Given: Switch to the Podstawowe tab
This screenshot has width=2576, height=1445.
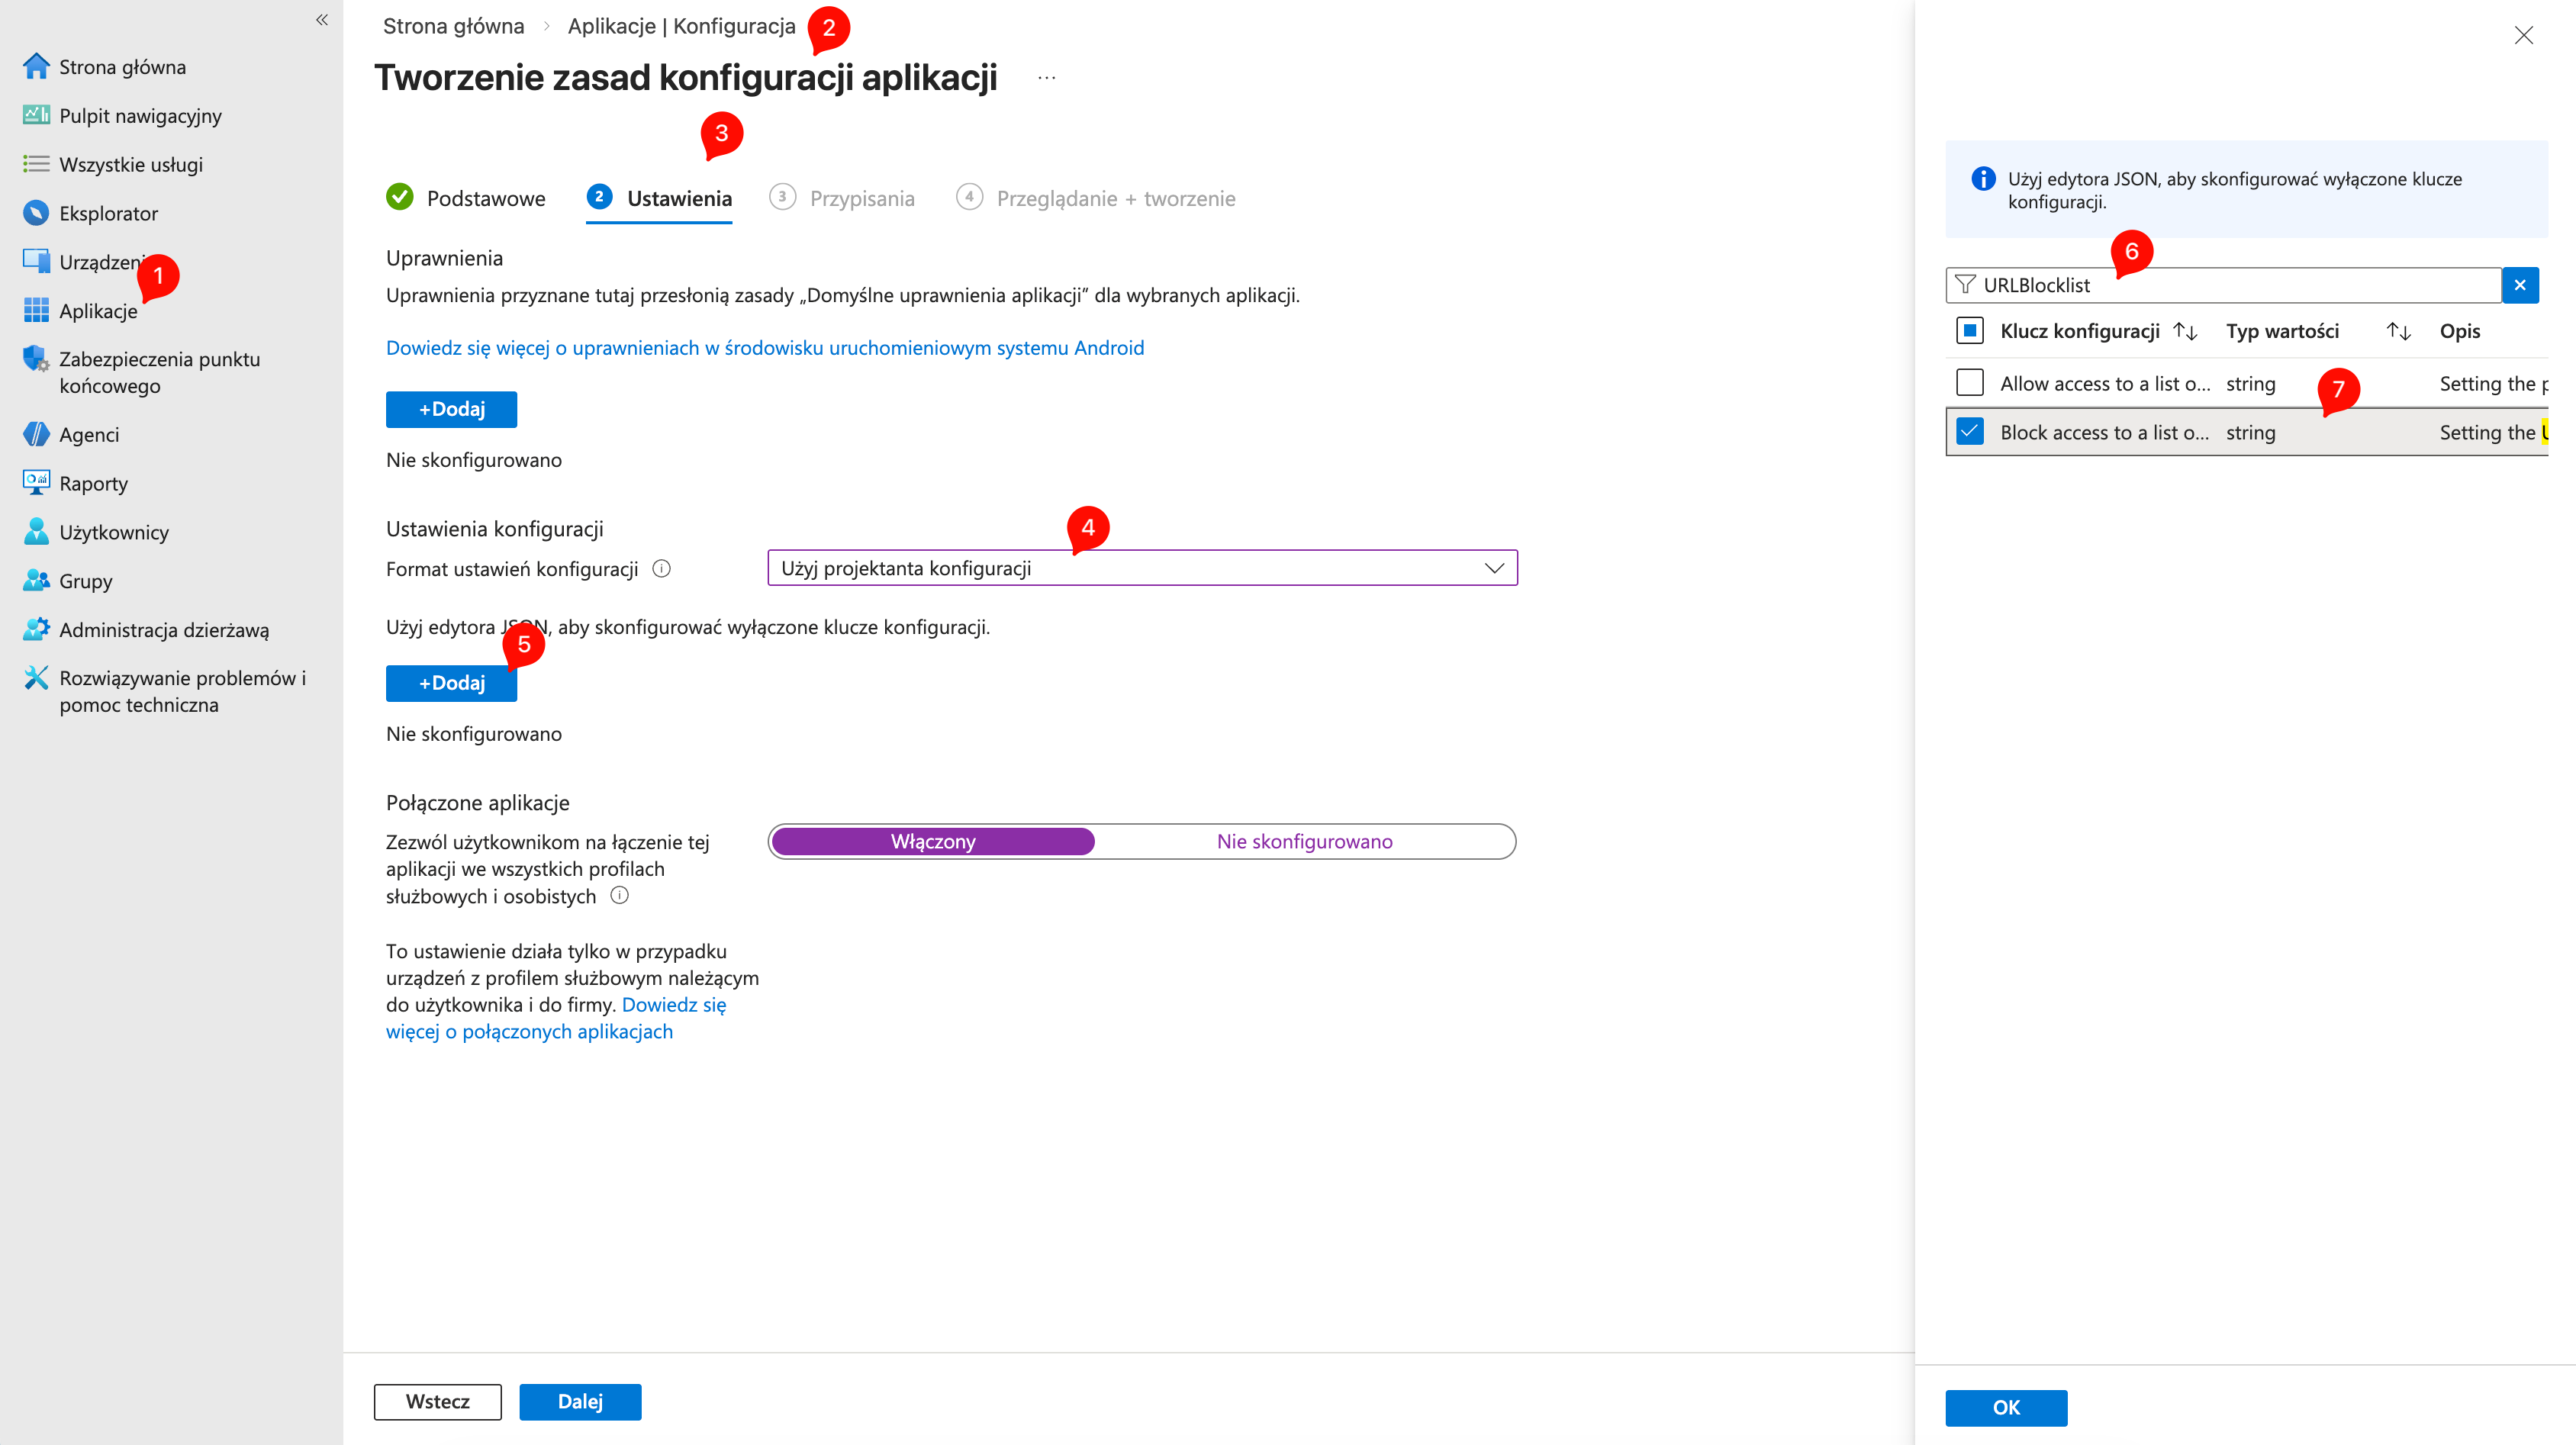Looking at the screenshot, I should tap(485, 197).
